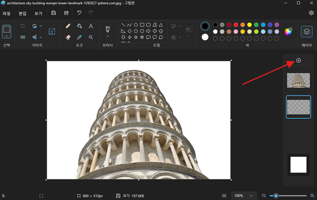The height and width of the screenshot is (200, 317).
Task: Click the Remove background icon below Crop
Action: 23,37
